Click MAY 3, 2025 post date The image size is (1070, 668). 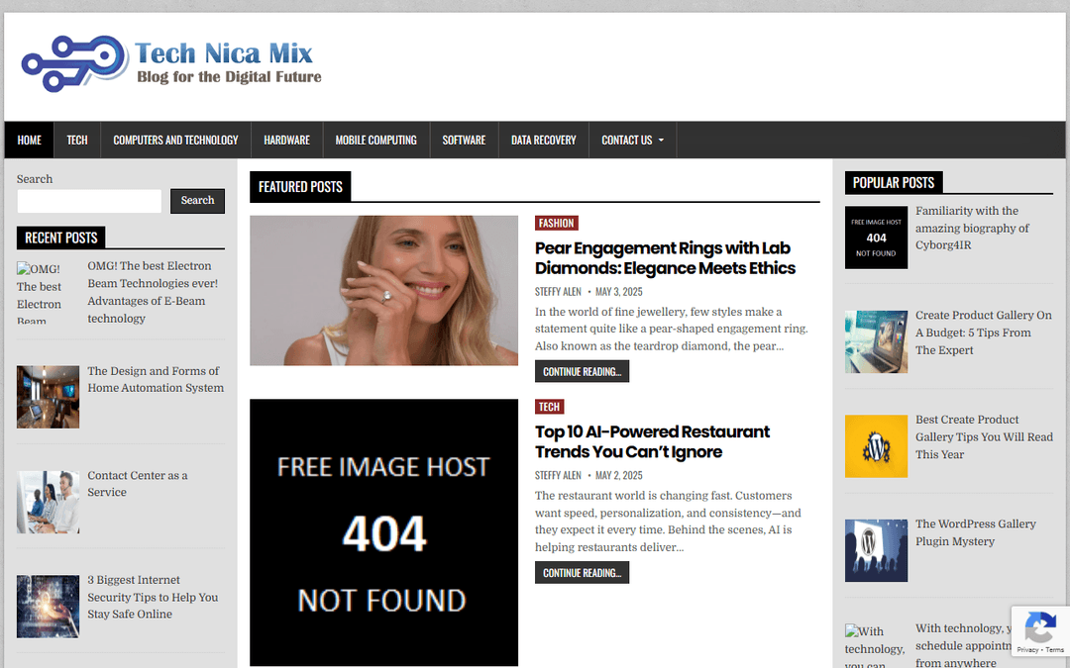coord(619,292)
